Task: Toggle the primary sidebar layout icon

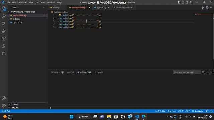Action: coord(179,2)
